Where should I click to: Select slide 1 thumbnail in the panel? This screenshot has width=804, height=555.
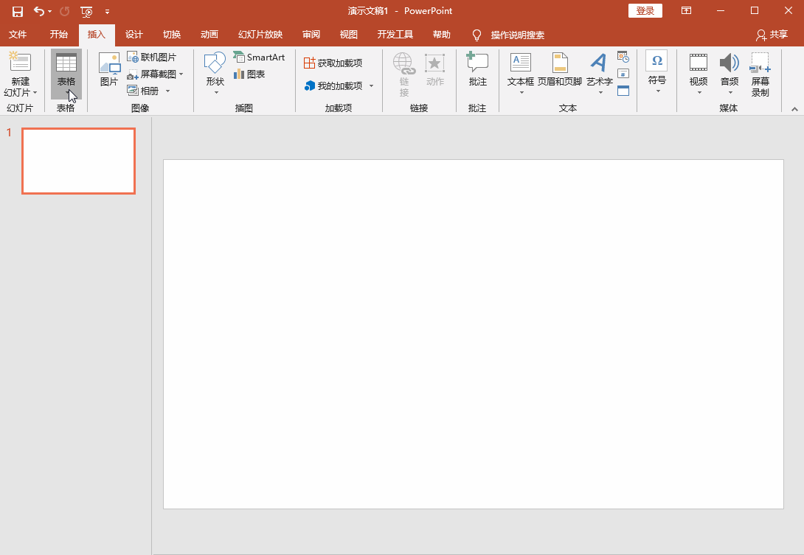(78, 161)
